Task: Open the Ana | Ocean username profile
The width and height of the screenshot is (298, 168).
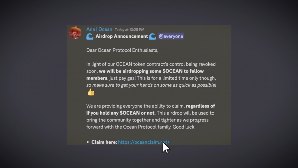Action: pyautogui.click(x=99, y=29)
